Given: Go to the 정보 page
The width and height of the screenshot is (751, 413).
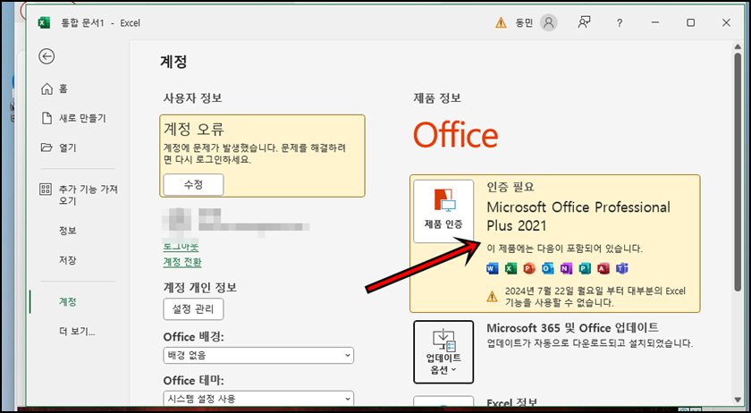Looking at the screenshot, I should [x=68, y=231].
